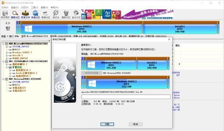Select SYSTEM_DRV(0) under HD2
The height and width of the screenshot is (131, 224).
point(21,82)
